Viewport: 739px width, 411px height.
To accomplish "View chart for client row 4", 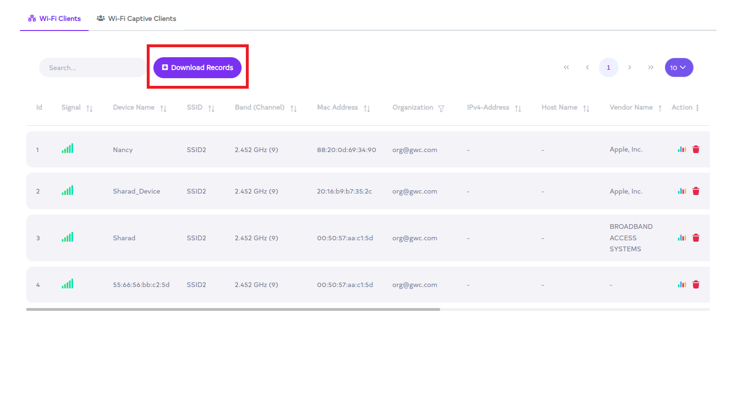I will 682,285.
